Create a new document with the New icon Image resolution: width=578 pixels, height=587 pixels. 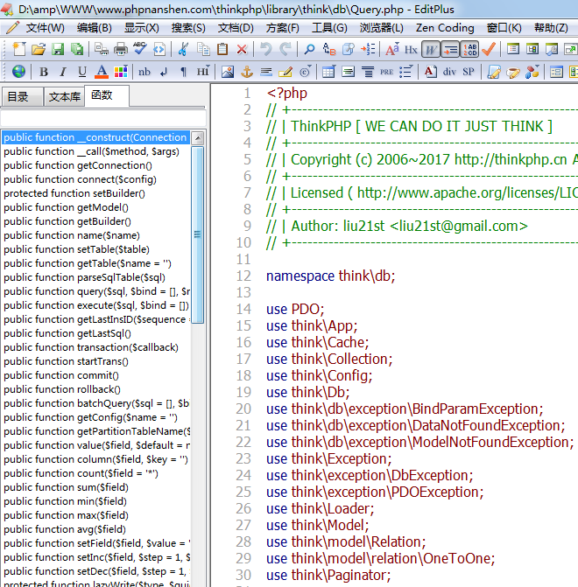coord(18,49)
